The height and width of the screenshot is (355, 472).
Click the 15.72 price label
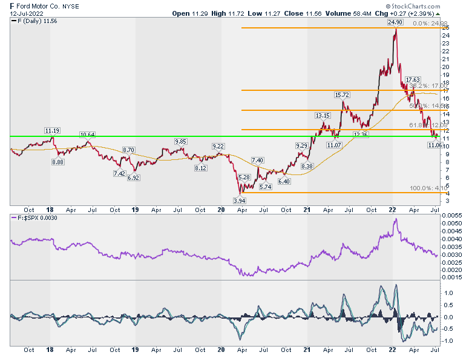[342, 95]
